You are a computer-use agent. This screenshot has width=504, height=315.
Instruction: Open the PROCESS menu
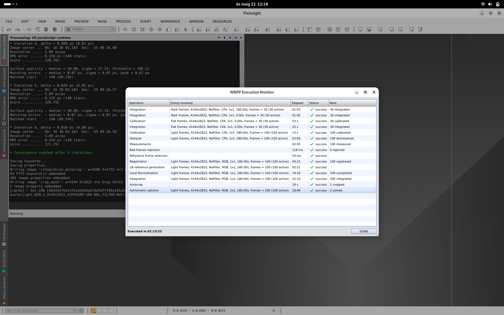123,22
